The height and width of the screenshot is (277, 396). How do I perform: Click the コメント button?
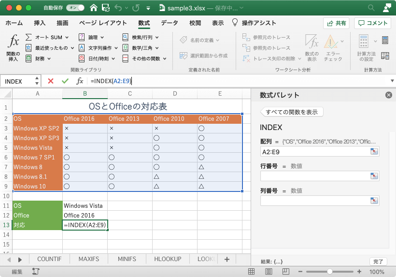tap(373, 23)
